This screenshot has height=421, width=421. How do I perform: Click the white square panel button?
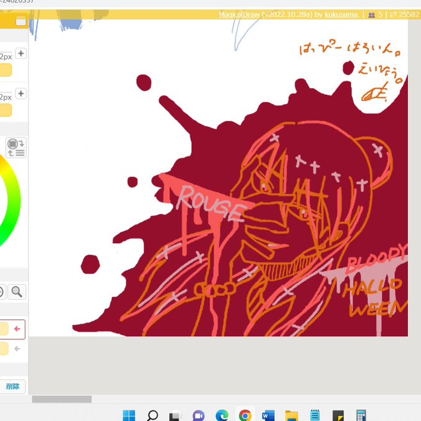(x=20, y=21)
